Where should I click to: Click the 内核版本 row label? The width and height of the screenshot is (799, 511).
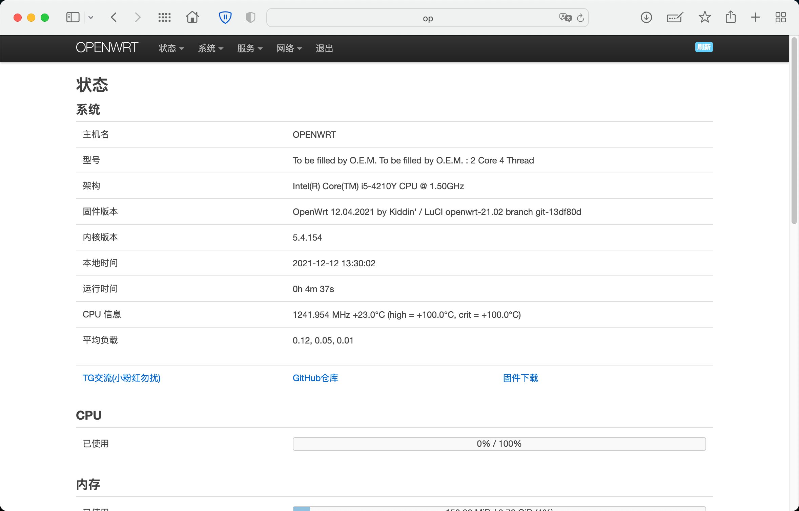[x=100, y=237]
